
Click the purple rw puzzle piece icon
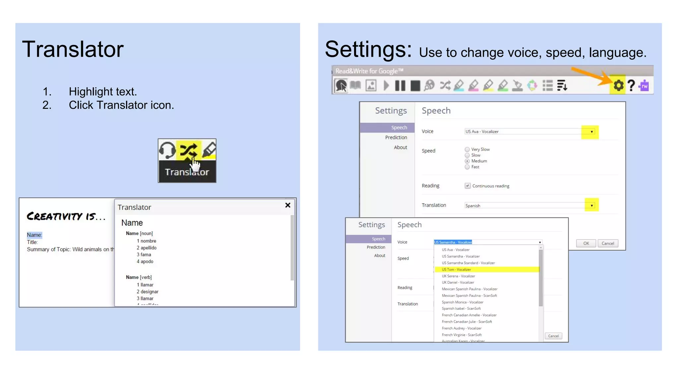coord(645,86)
